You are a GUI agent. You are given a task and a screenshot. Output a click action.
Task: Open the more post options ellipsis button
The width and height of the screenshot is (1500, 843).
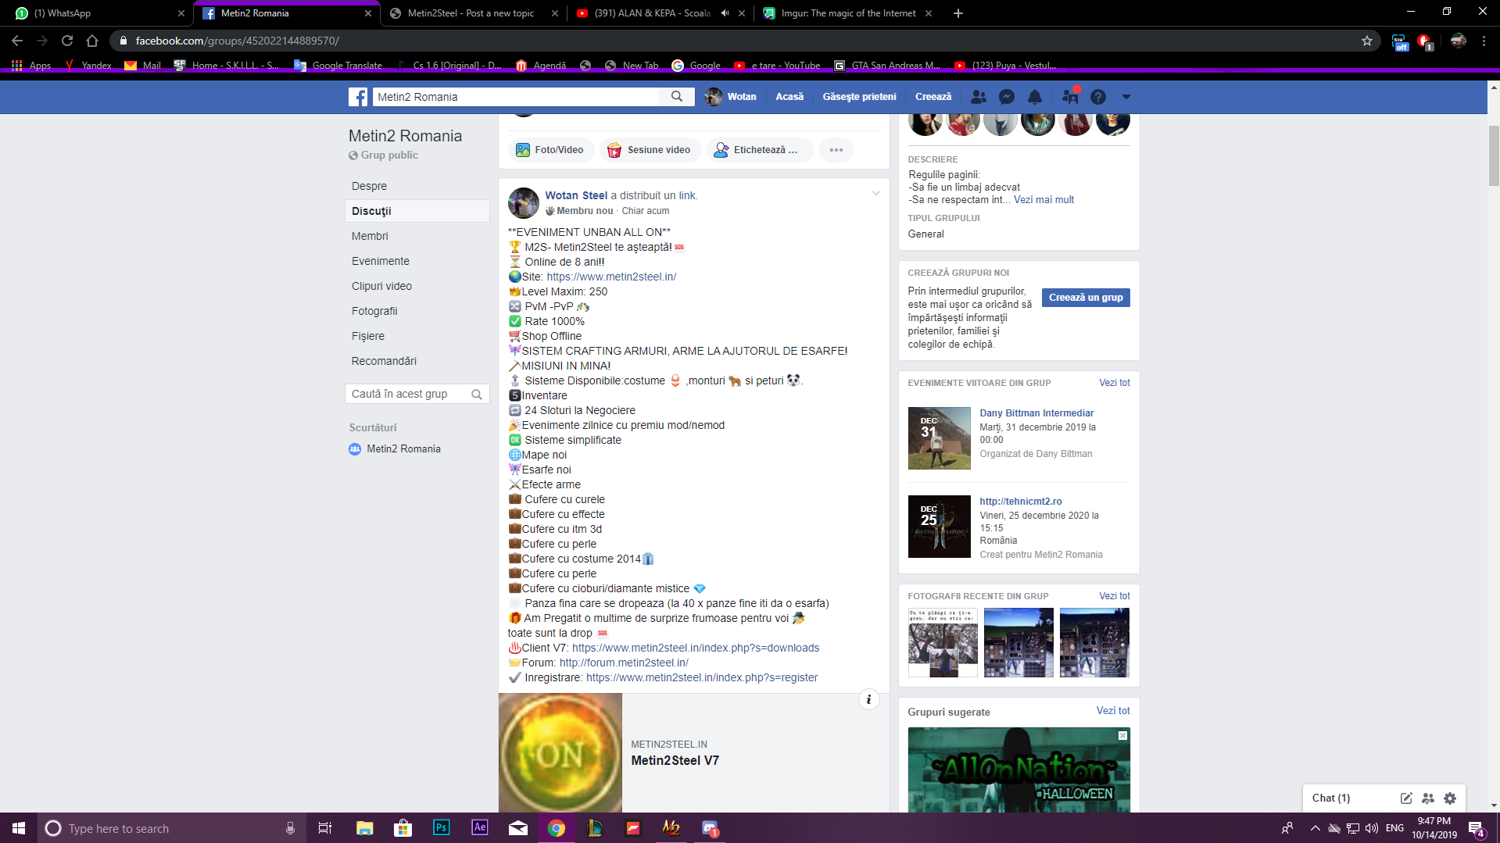tap(836, 150)
